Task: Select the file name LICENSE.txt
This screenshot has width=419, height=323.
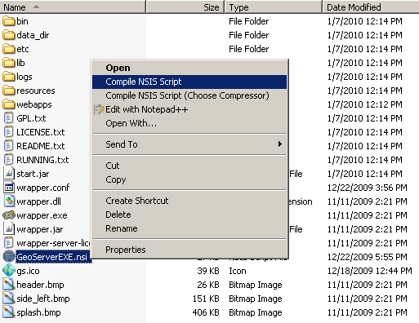Action: coord(41,132)
